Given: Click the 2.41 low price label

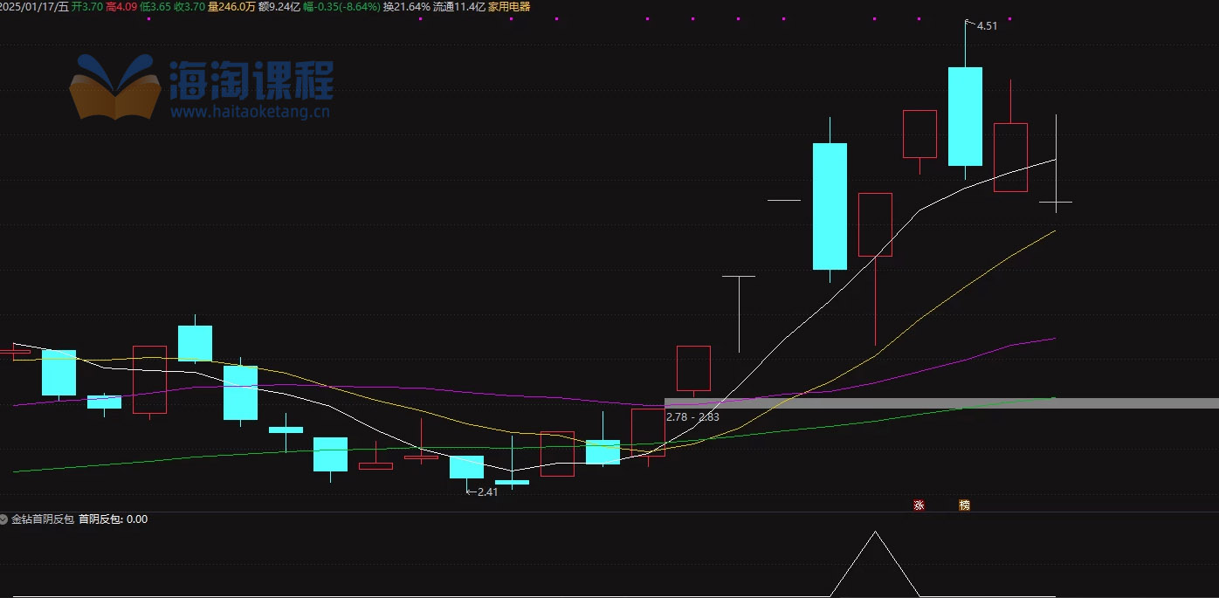Looking at the screenshot, I should point(486,491).
